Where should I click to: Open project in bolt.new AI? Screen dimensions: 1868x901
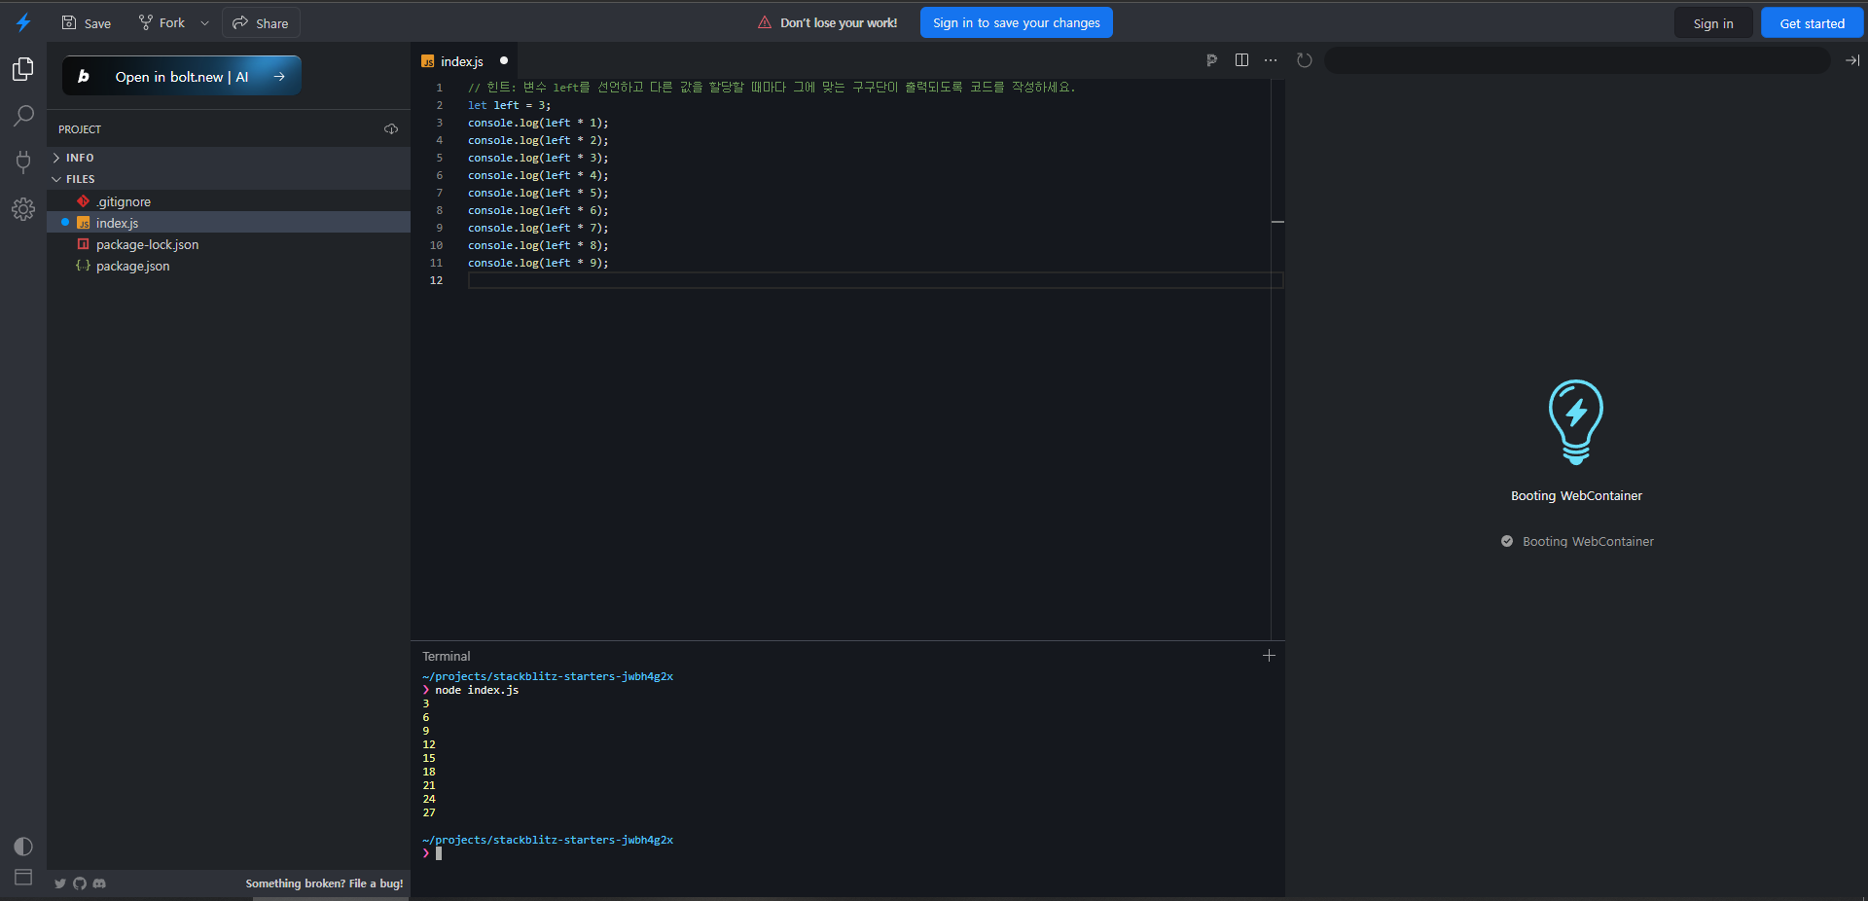tap(182, 76)
